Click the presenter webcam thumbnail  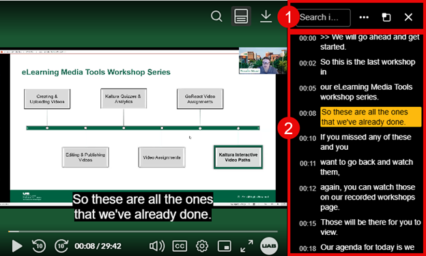point(262,61)
